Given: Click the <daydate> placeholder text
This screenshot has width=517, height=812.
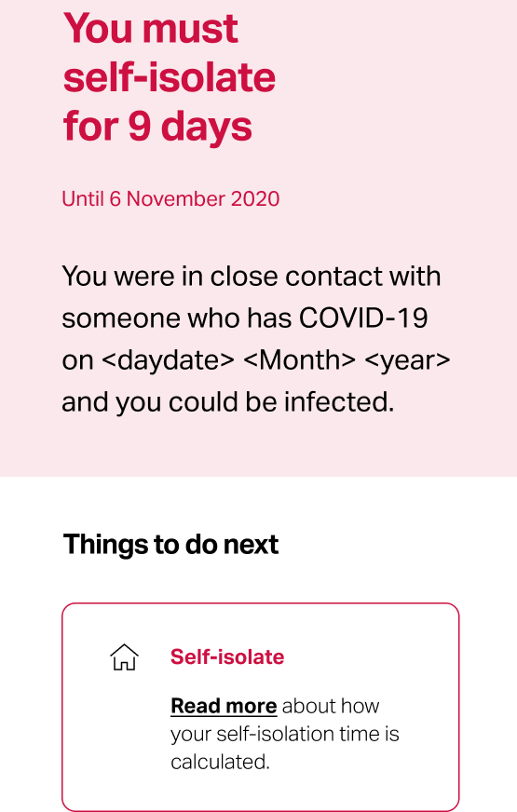Looking at the screenshot, I should tap(169, 360).
